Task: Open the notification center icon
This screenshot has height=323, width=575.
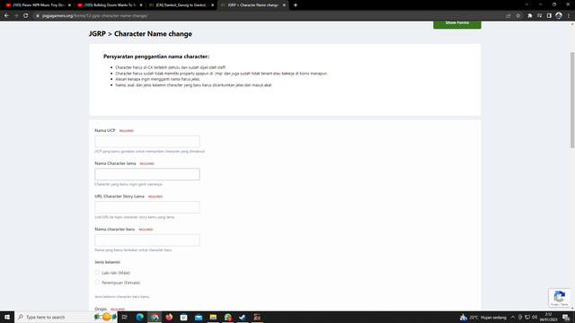Action: (x=566, y=317)
